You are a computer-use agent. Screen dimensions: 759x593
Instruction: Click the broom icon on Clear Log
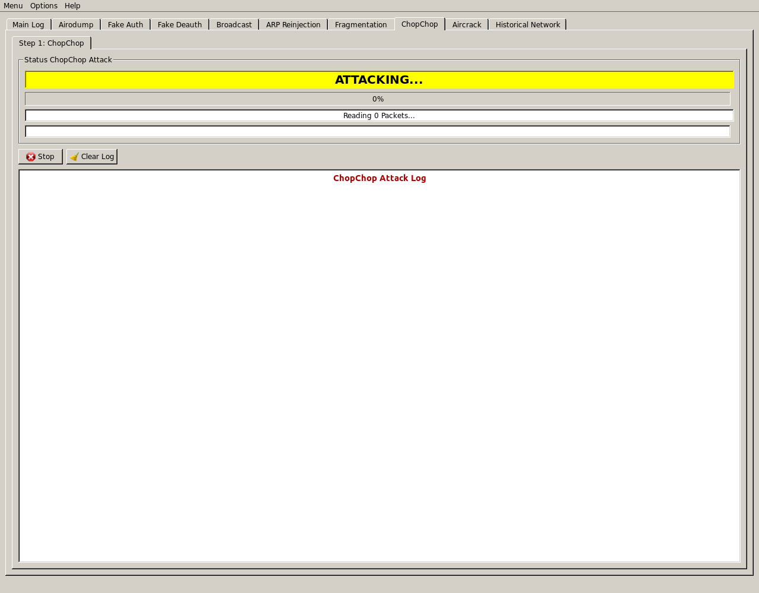coord(74,157)
